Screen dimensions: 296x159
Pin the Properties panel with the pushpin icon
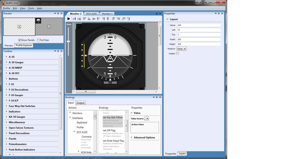click(x=219, y=14)
